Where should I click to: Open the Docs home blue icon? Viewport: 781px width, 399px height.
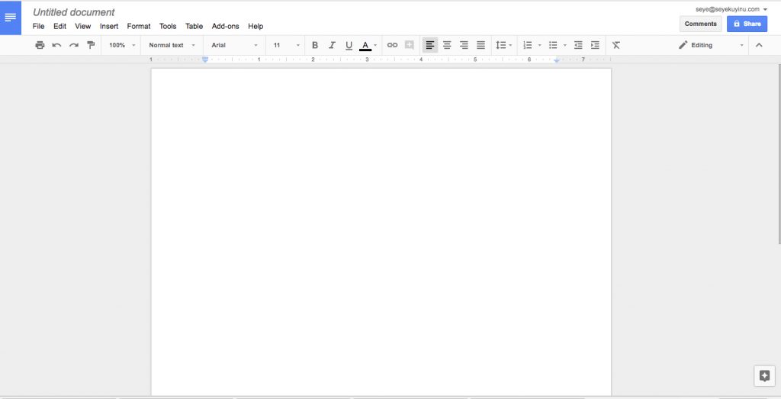tap(11, 18)
